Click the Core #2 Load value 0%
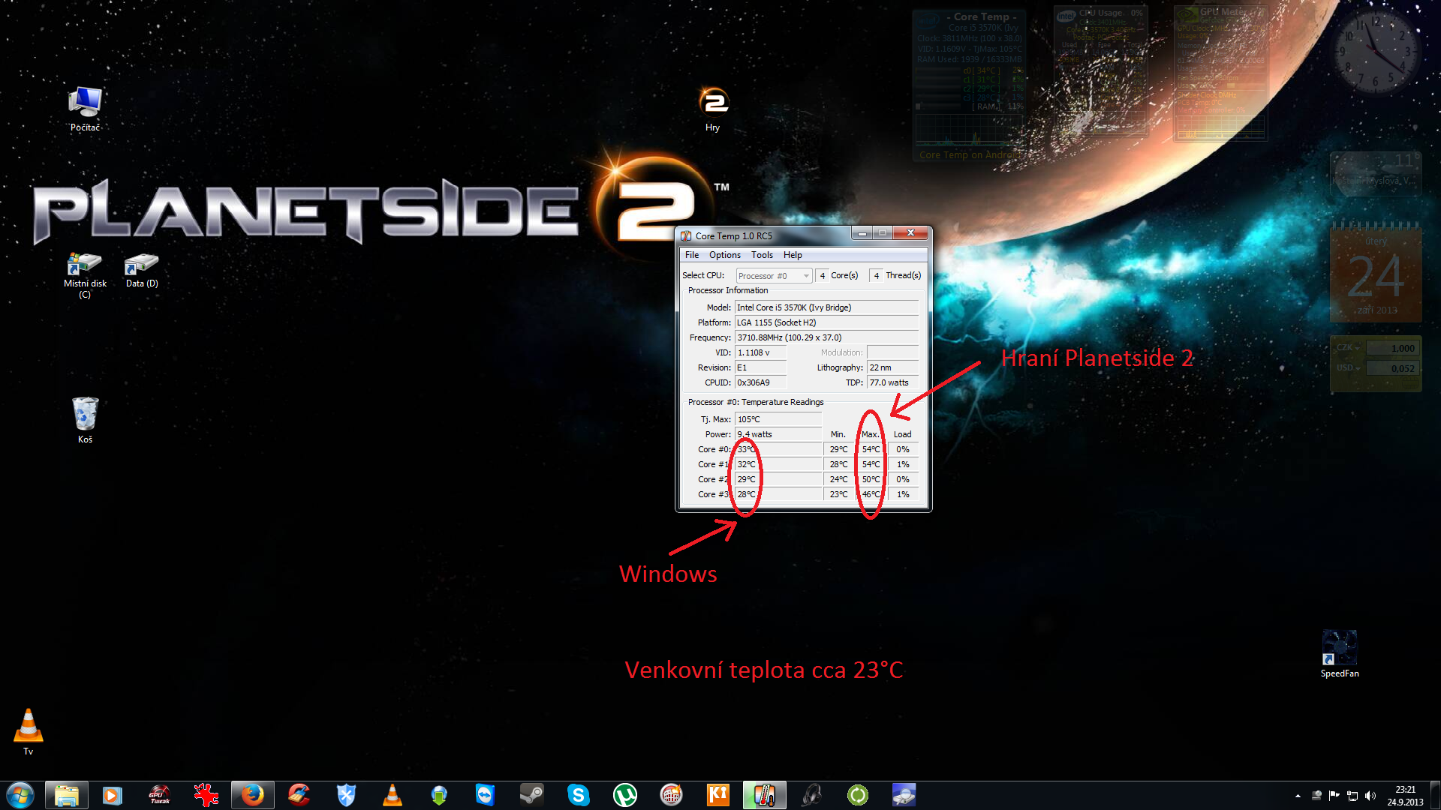Screen dimensions: 1441x810 pyautogui.click(x=903, y=479)
